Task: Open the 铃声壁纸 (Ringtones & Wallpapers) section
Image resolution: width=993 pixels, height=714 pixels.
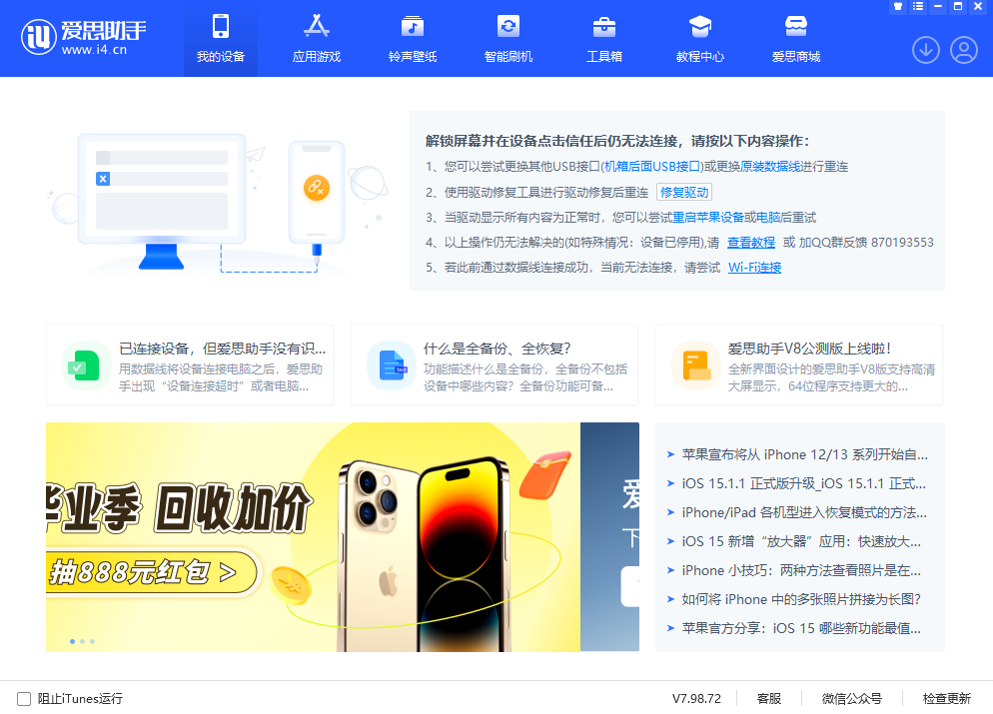Action: coord(412,38)
